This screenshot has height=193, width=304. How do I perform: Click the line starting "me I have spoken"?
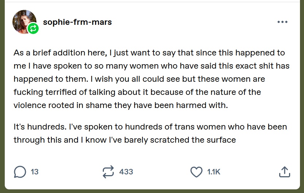pos(151,66)
